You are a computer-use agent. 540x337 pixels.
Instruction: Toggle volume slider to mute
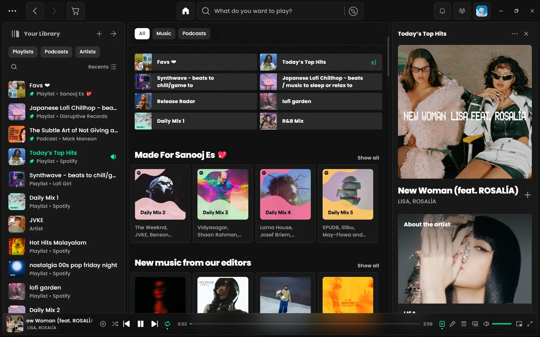tap(486, 324)
